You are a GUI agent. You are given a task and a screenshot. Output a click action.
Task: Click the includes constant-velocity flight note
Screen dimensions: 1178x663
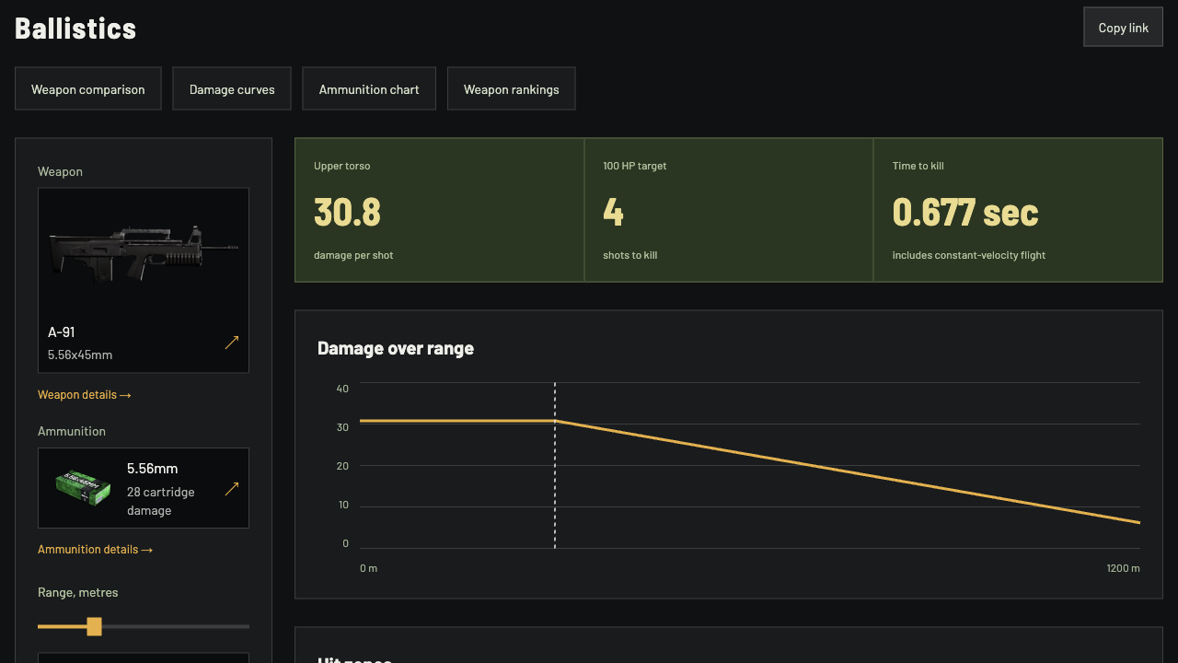pyautogui.click(x=969, y=255)
